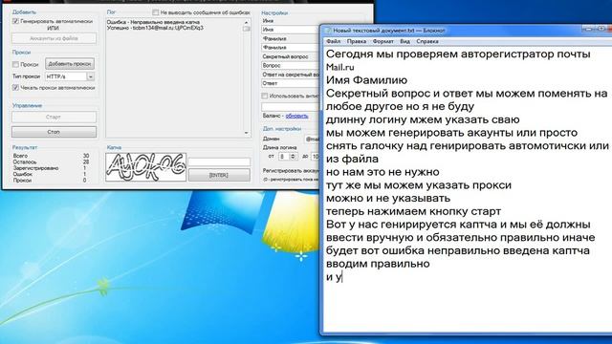
Task: Toggle 'Чекать прокси автоматически' checkbox
Action: pos(15,87)
